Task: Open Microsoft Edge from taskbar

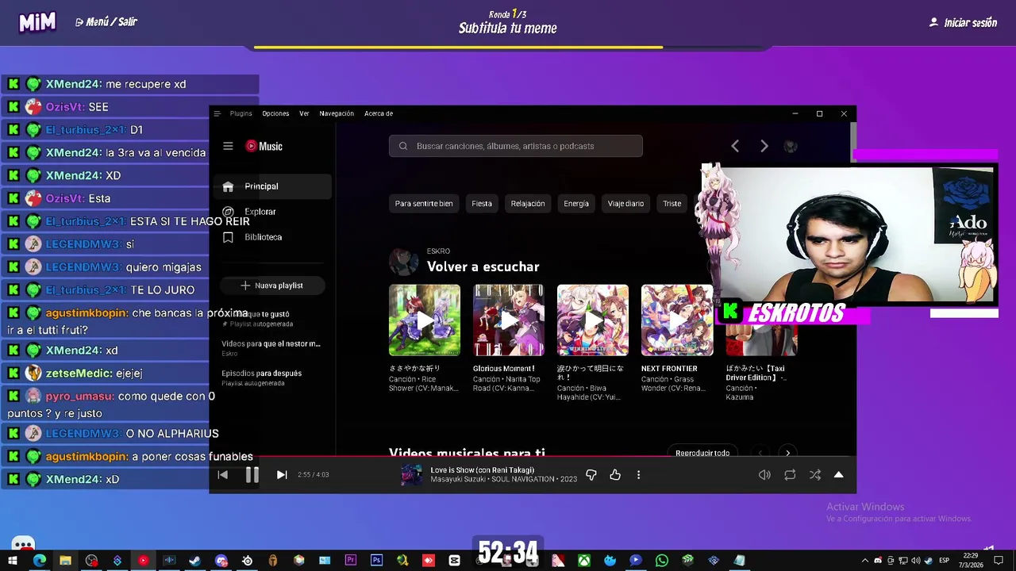Action: (40, 561)
